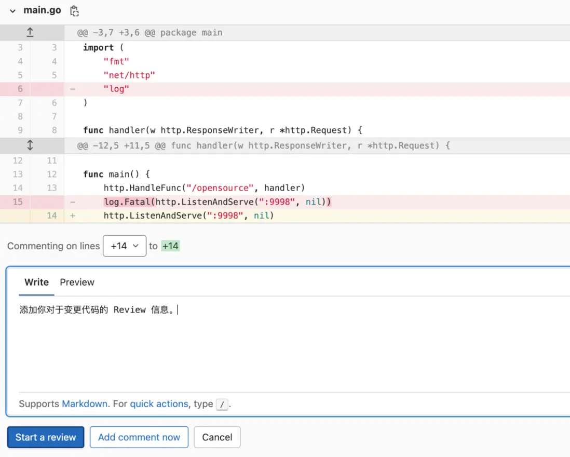The image size is (570, 457).
Task: Switch to the Preview tab
Action: click(77, 282)
